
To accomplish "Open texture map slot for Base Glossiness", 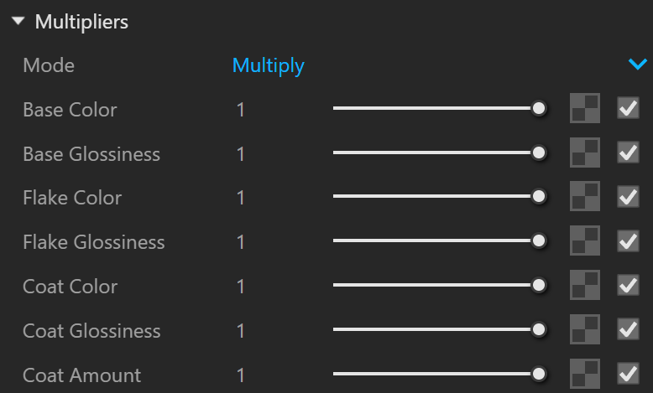I will click(x=585, y=153).
